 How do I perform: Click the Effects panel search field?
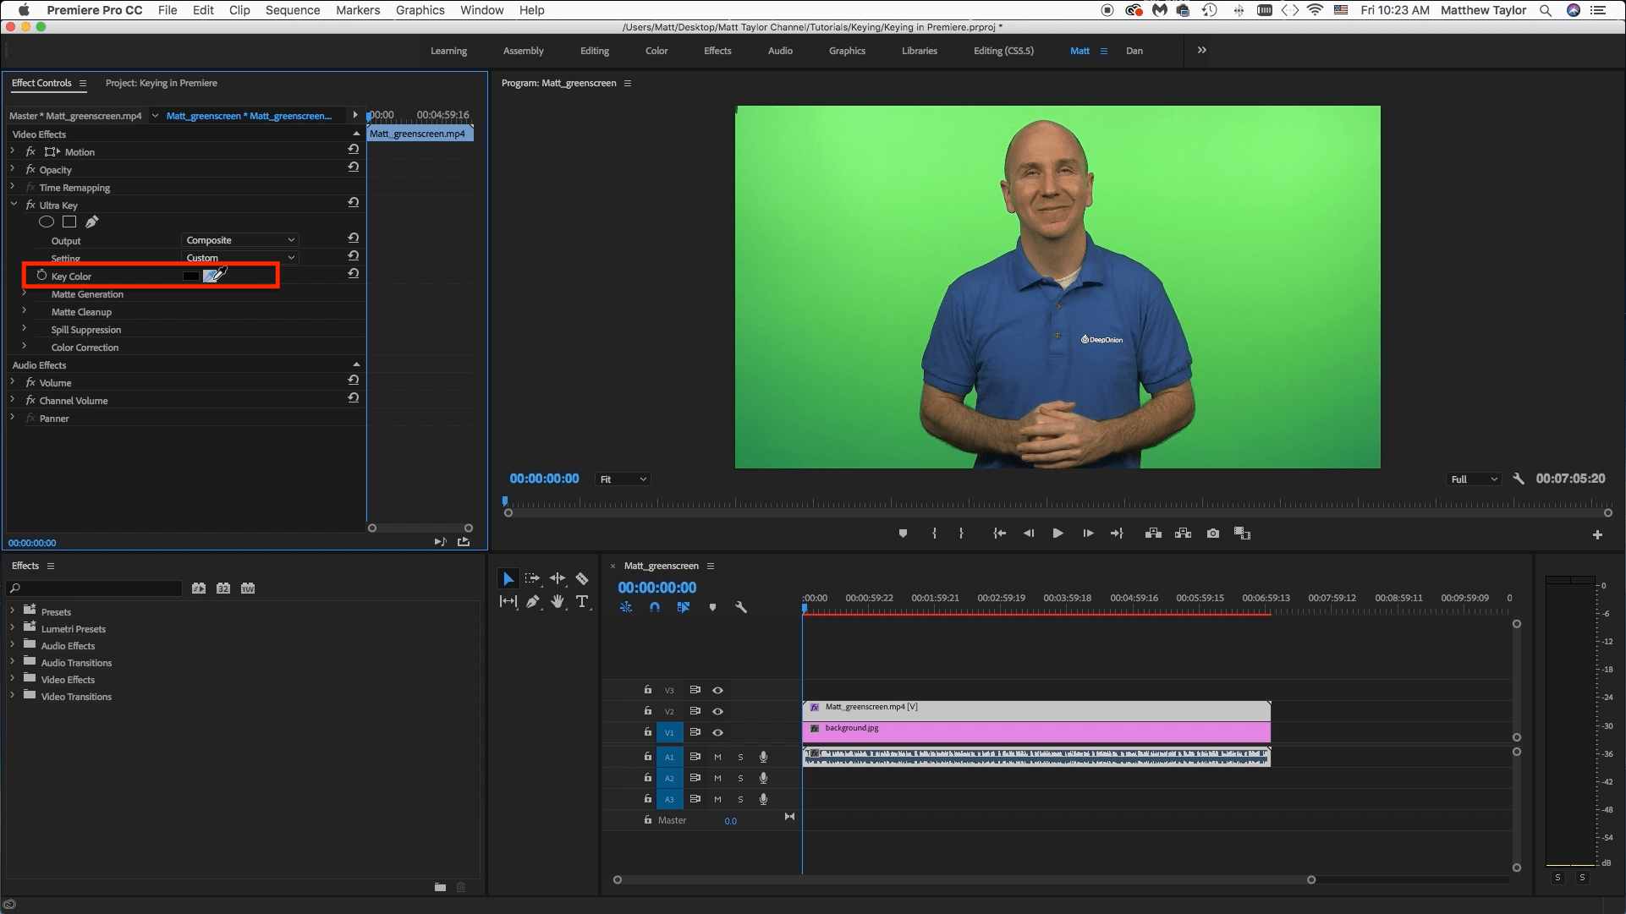pyautogui.click(x=93, y=588)
